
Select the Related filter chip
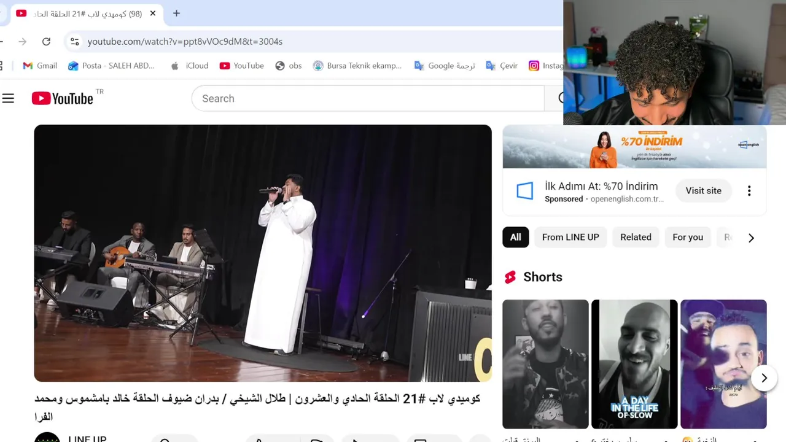(636, 237)
